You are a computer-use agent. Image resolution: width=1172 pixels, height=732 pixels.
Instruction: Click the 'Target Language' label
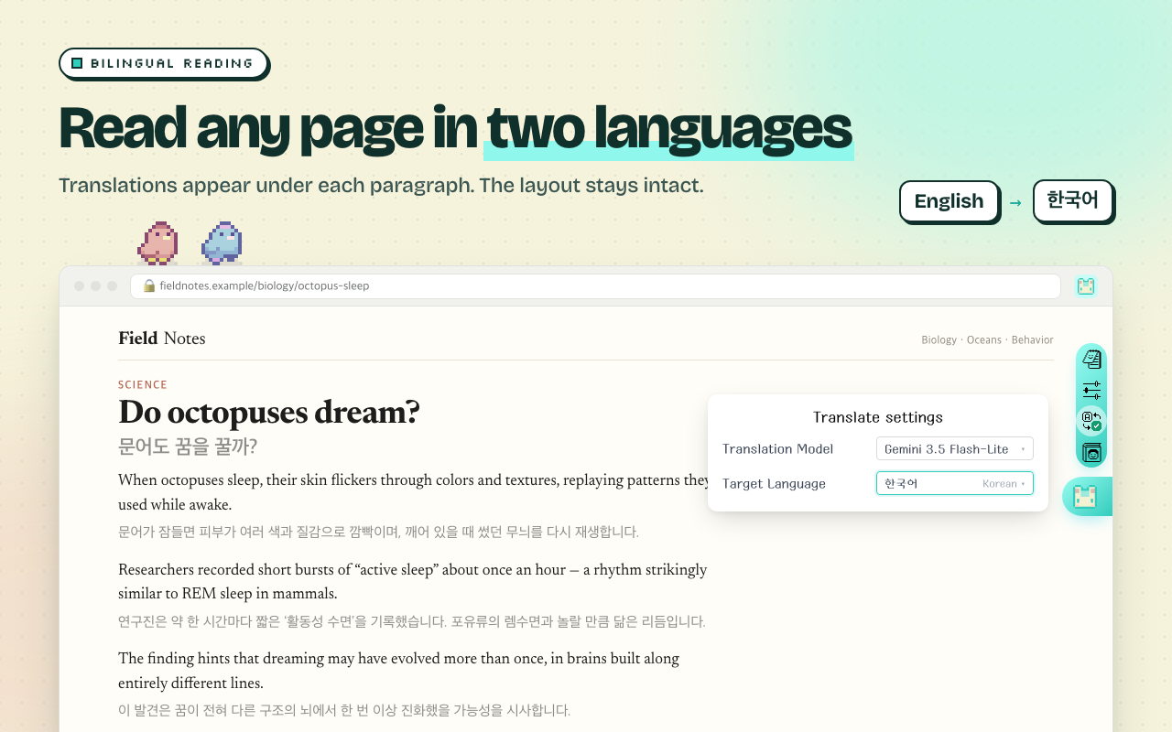774,483
